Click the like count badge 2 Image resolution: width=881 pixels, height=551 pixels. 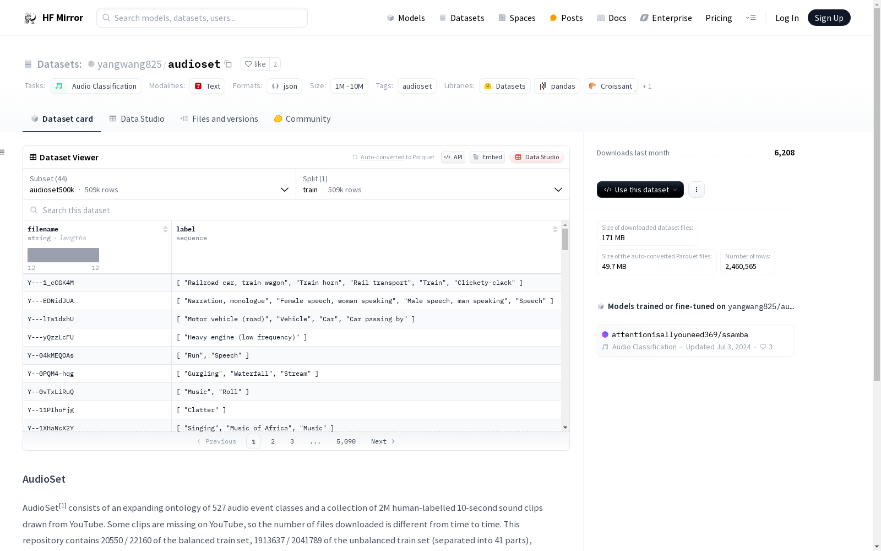pyautogui.click(x=275, y=64)
